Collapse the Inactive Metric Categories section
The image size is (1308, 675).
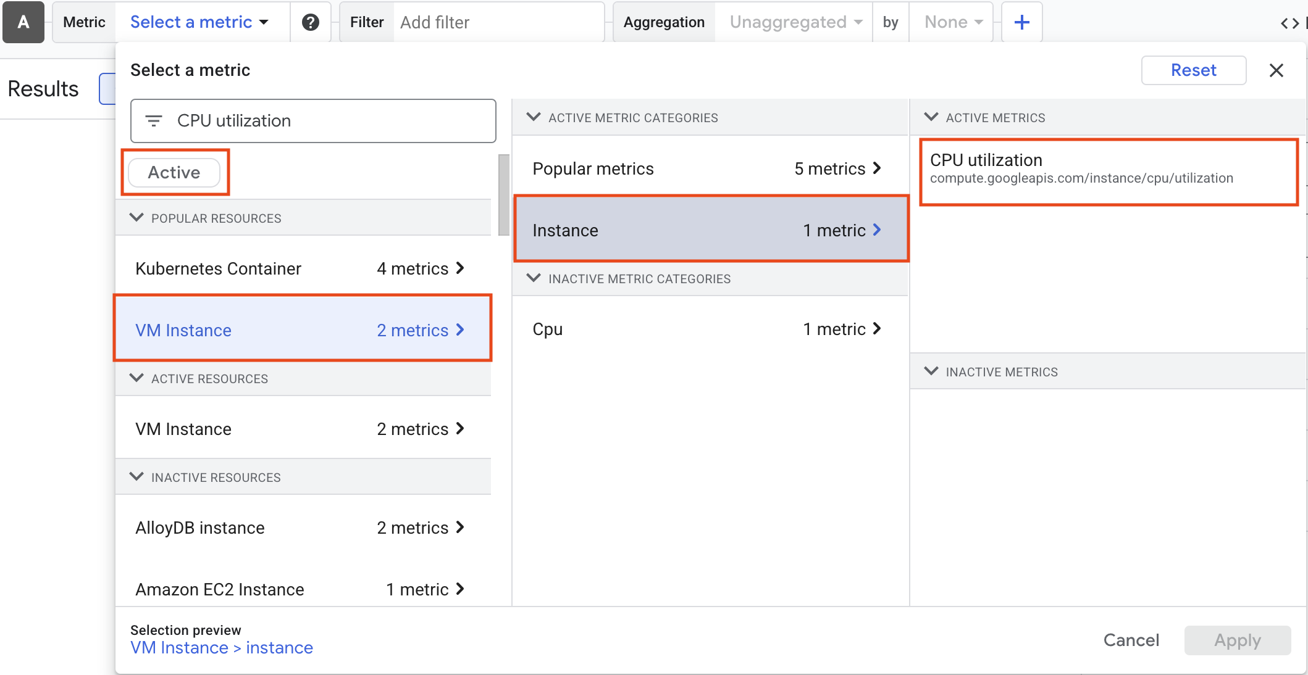pos(534,278)
